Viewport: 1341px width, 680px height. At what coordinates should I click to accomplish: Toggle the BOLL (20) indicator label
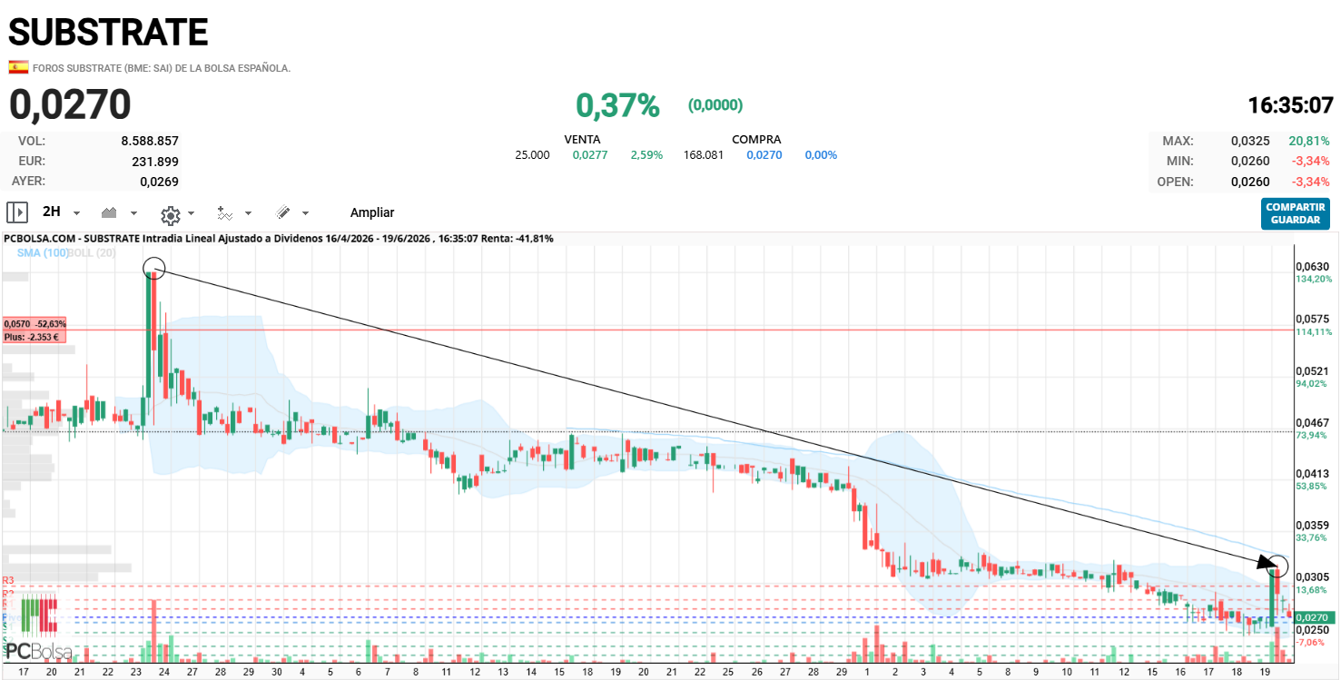[92, 253]
